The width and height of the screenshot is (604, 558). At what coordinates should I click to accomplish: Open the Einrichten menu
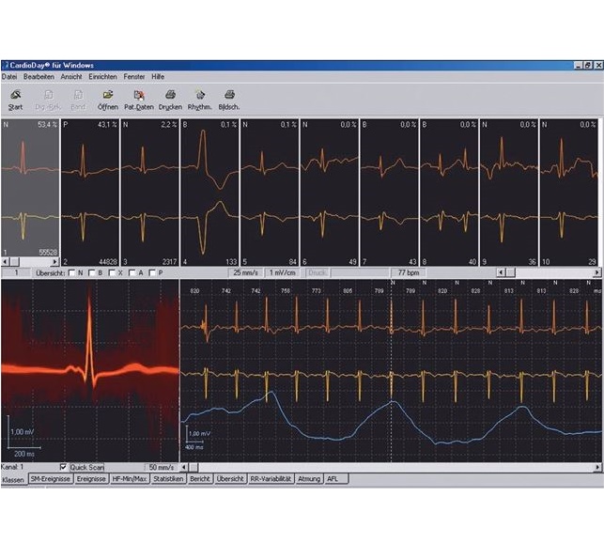click(102, 76)
